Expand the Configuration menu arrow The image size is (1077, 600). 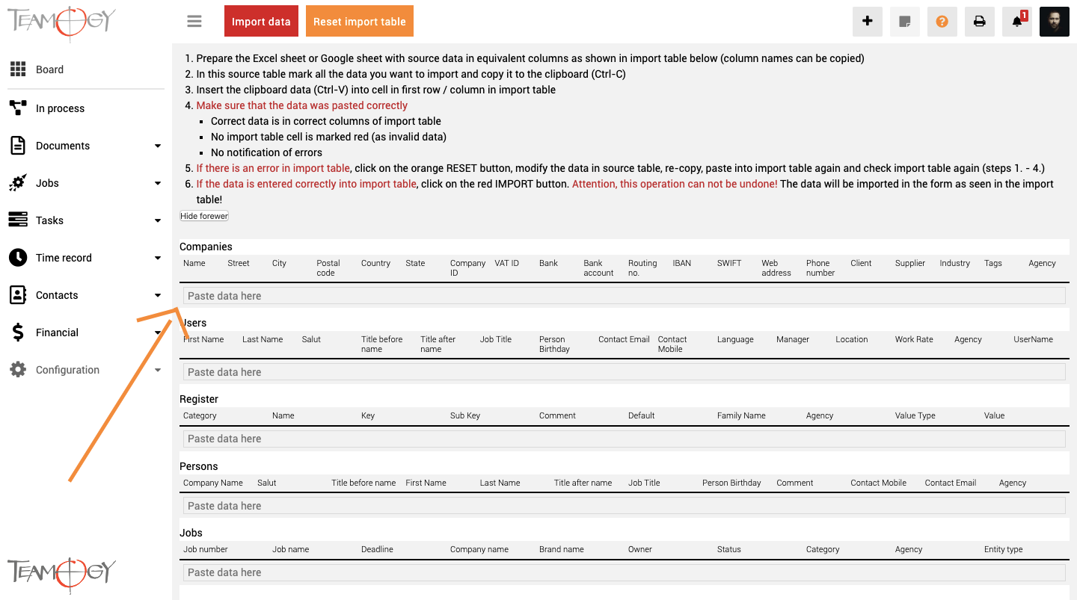coord(158,370)
